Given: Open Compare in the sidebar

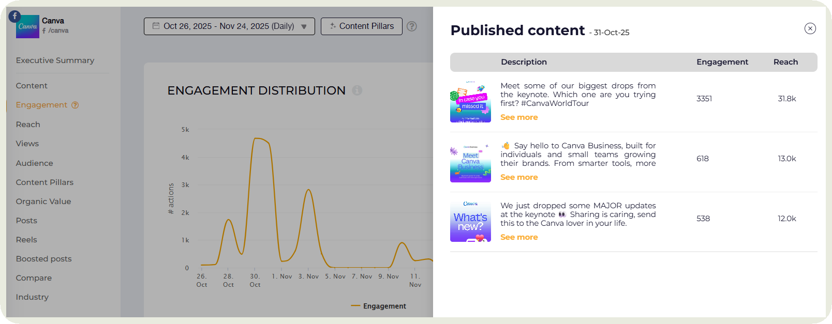Looking at the screenshot, I should pyautogui.click(x=34, y=278).
